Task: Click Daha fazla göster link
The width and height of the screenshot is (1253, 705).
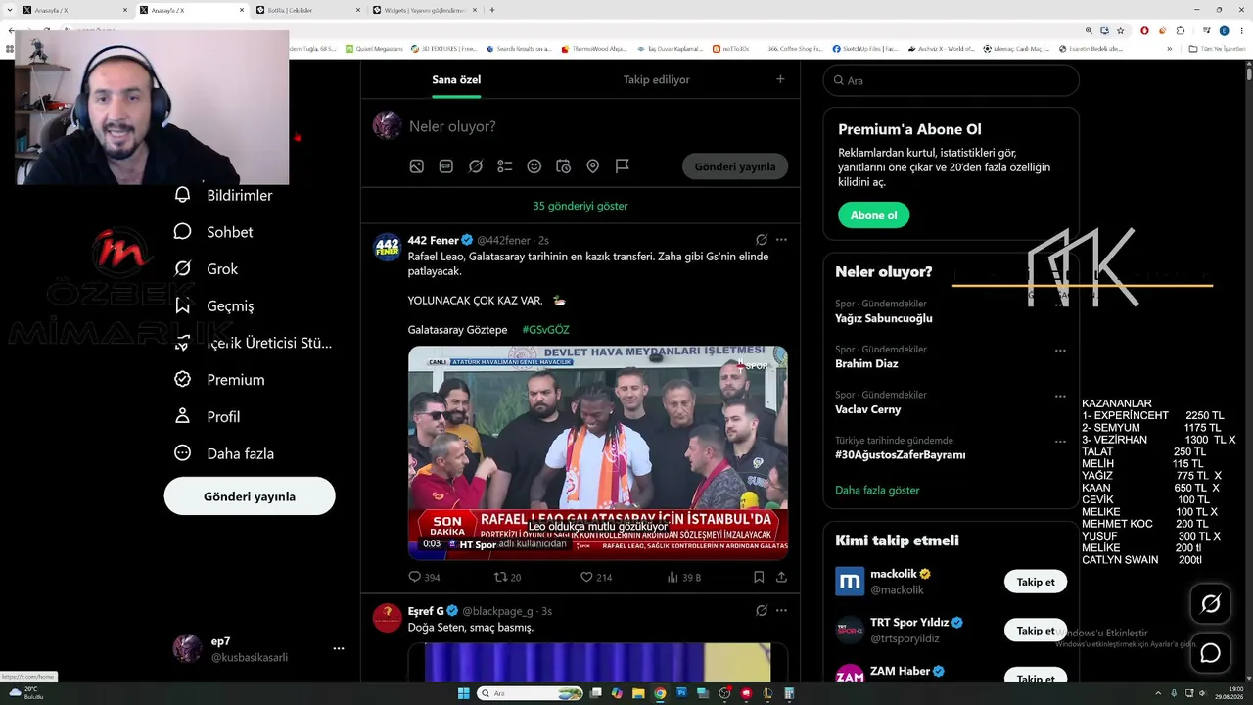Action: pyautogui.click(x=877, y=490)
